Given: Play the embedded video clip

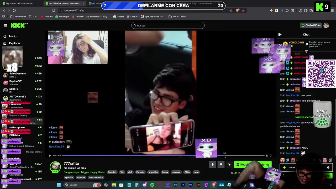Looking at the screenshot, I should tap(50, 156).
